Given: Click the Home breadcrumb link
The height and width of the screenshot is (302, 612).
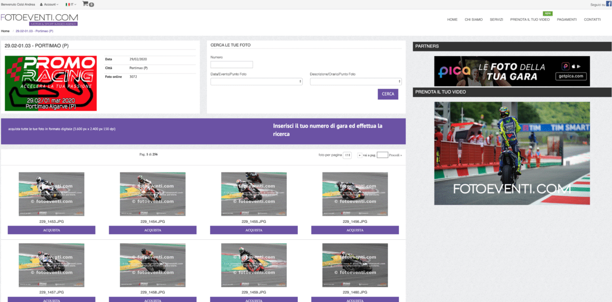Looking at the screenshot, I should 5,31.
